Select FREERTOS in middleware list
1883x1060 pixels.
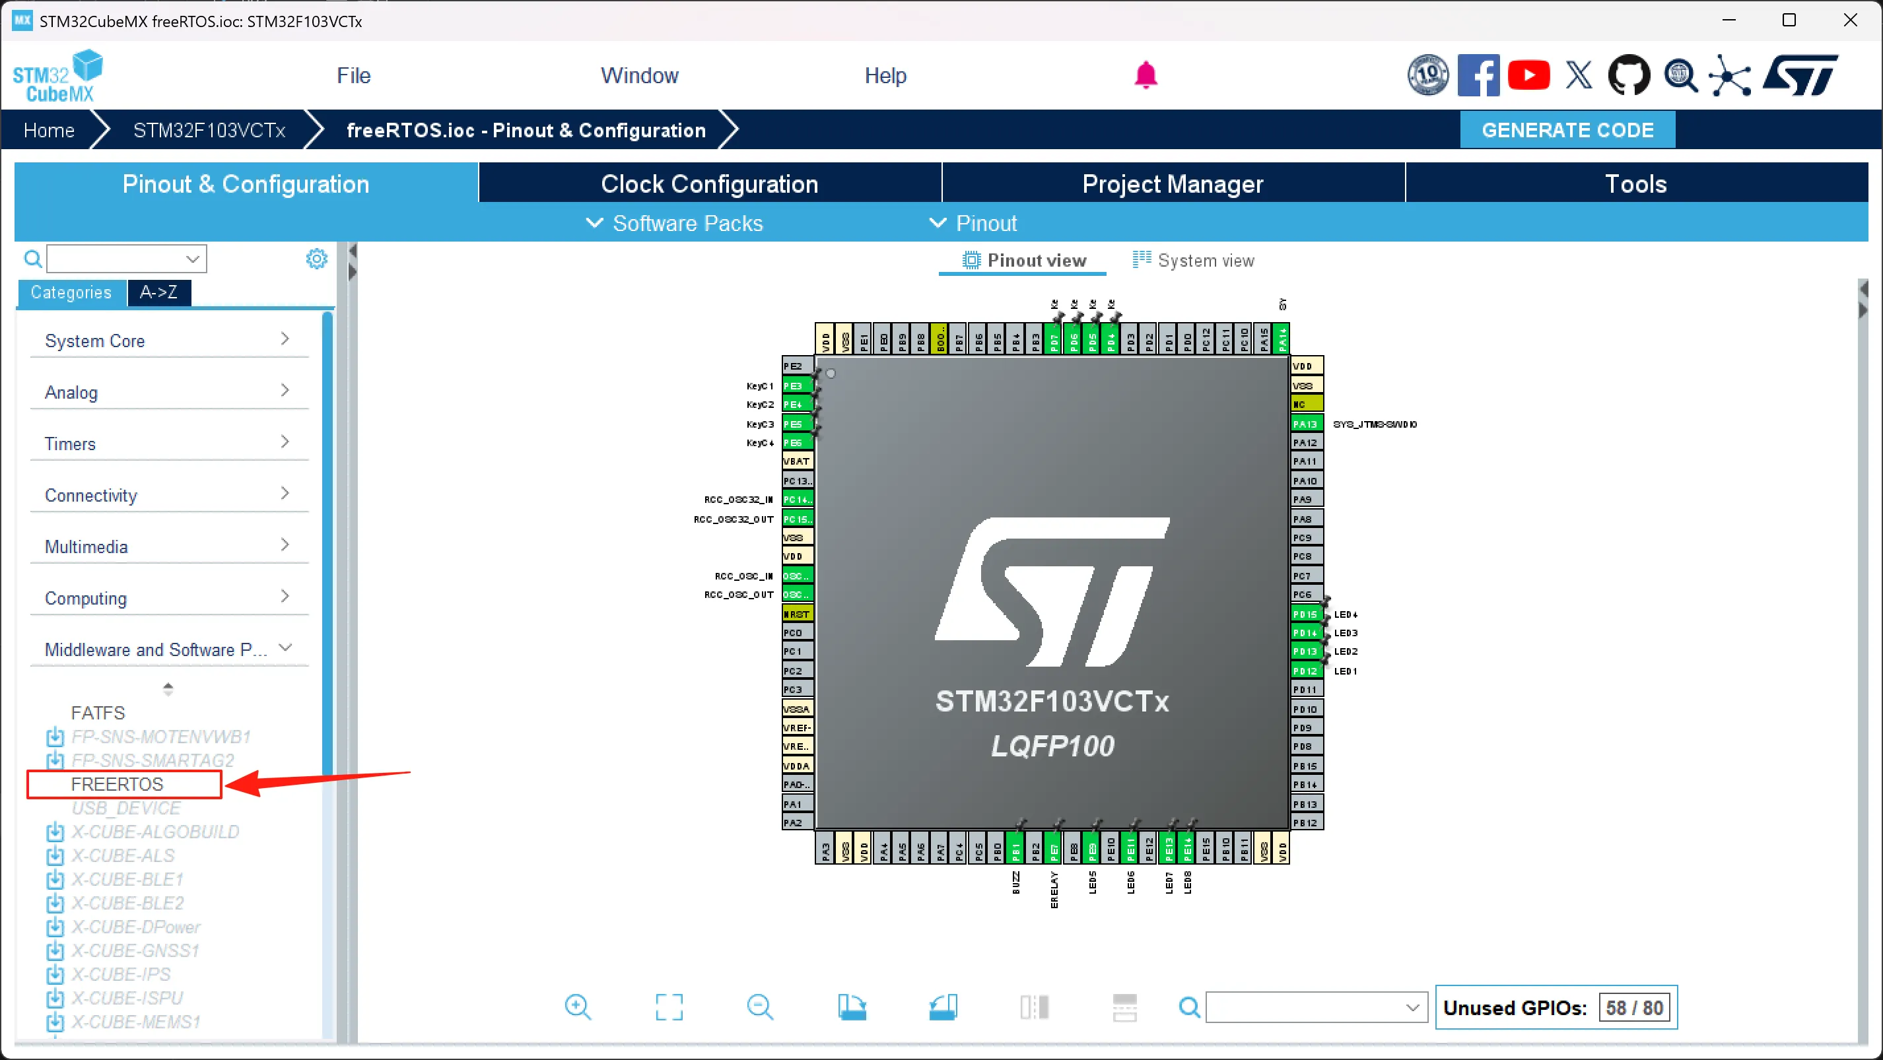117,784
